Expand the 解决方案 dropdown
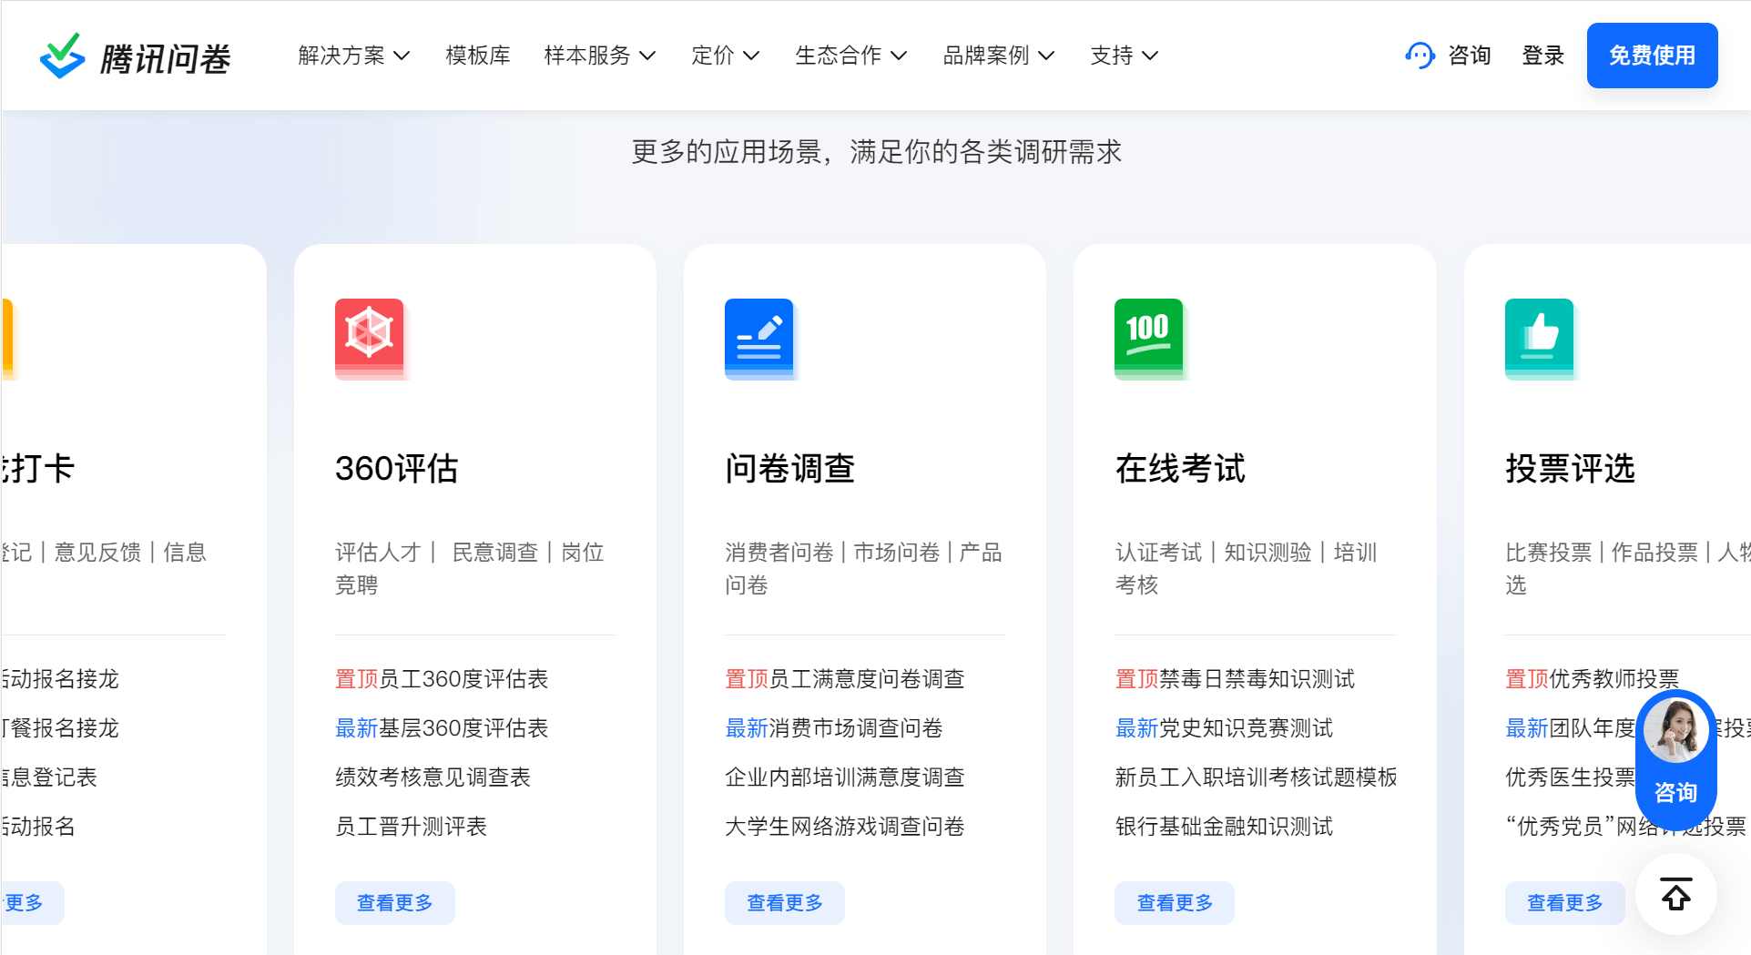This screenshot has height=955, width=1751. (x=354, y=56)
